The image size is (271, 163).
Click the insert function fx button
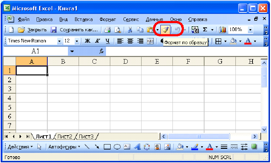click(101, 51)
